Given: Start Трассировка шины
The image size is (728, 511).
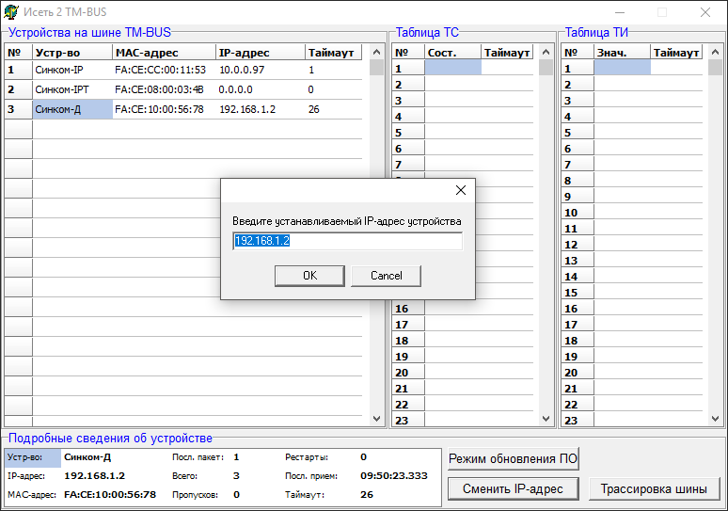Looking at the screenshot, I should pyautogui.click(x=654, y=488).
